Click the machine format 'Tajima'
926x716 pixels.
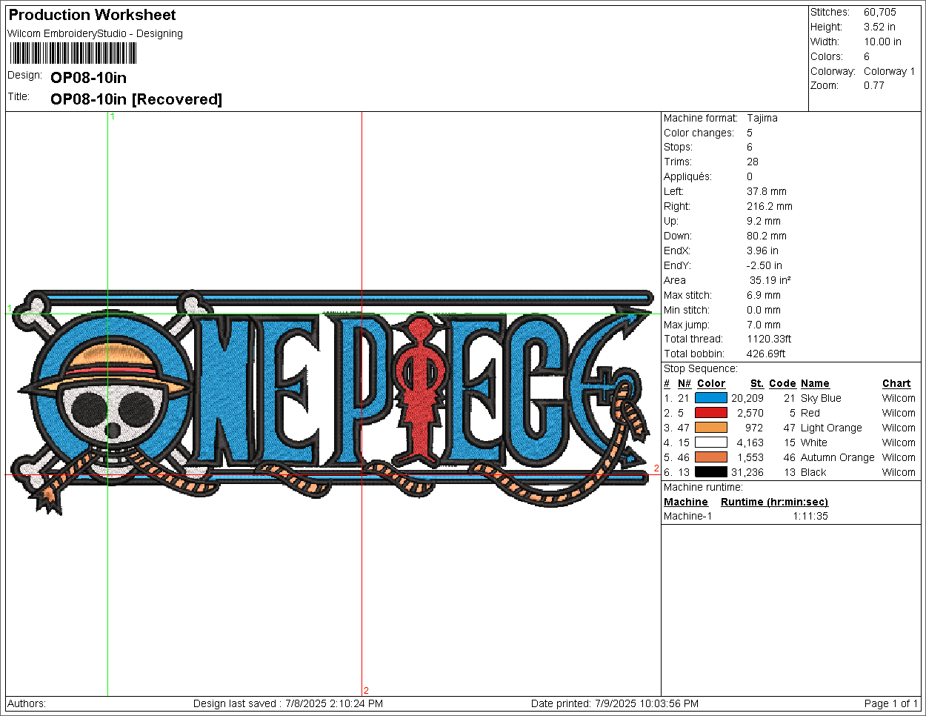[x=762, y=118]
